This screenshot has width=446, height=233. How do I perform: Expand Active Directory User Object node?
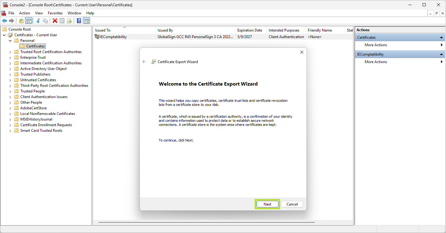tap(10, 69)
